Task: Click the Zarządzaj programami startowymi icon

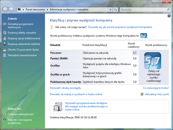Action: coord(5,24)
